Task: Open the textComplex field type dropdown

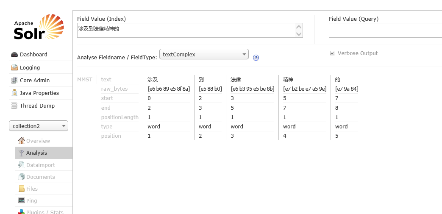Action: [204, 54]
